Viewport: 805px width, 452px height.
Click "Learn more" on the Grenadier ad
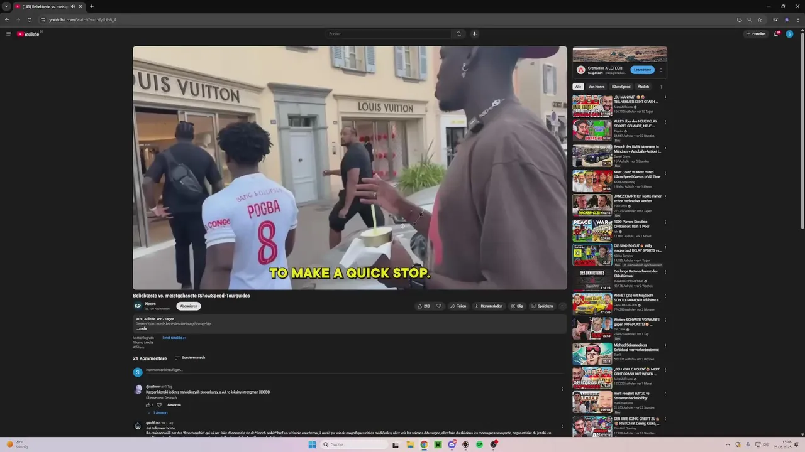pos(642,70)
